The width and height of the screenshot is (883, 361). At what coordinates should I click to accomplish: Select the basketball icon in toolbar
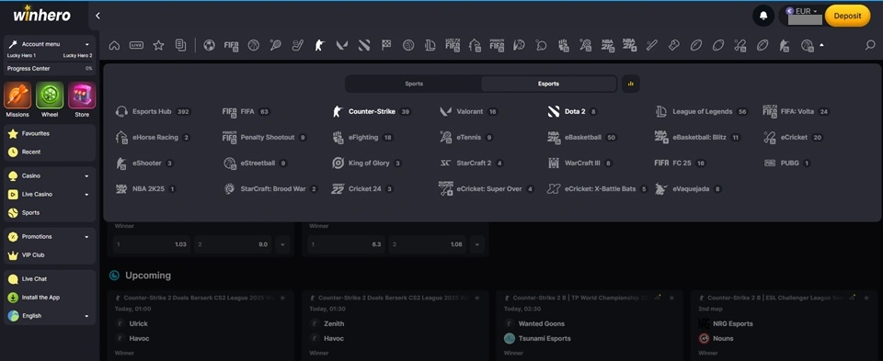click(x=254, y=46)
